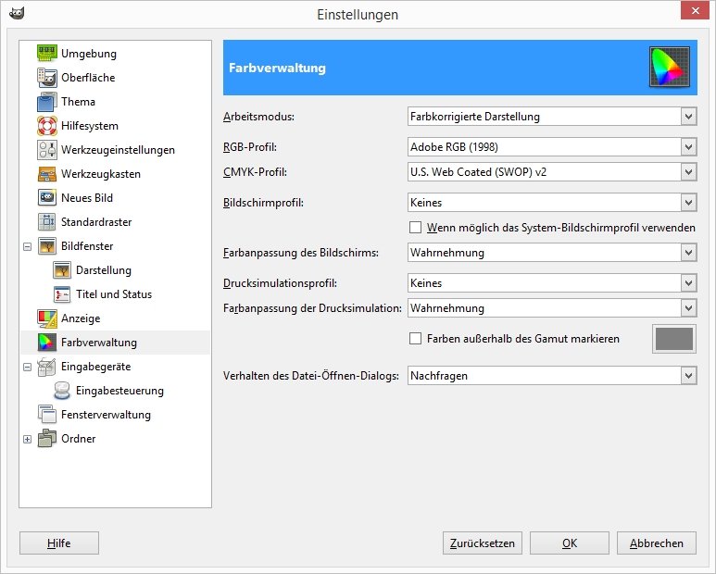Viewport: 716px width, 574px height.
Task: Expand the Ordner tree node
Action: [x=27, y=439]
